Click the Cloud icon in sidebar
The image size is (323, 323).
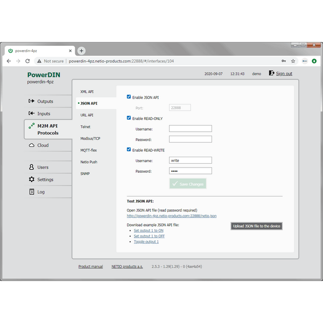[32, 145]
